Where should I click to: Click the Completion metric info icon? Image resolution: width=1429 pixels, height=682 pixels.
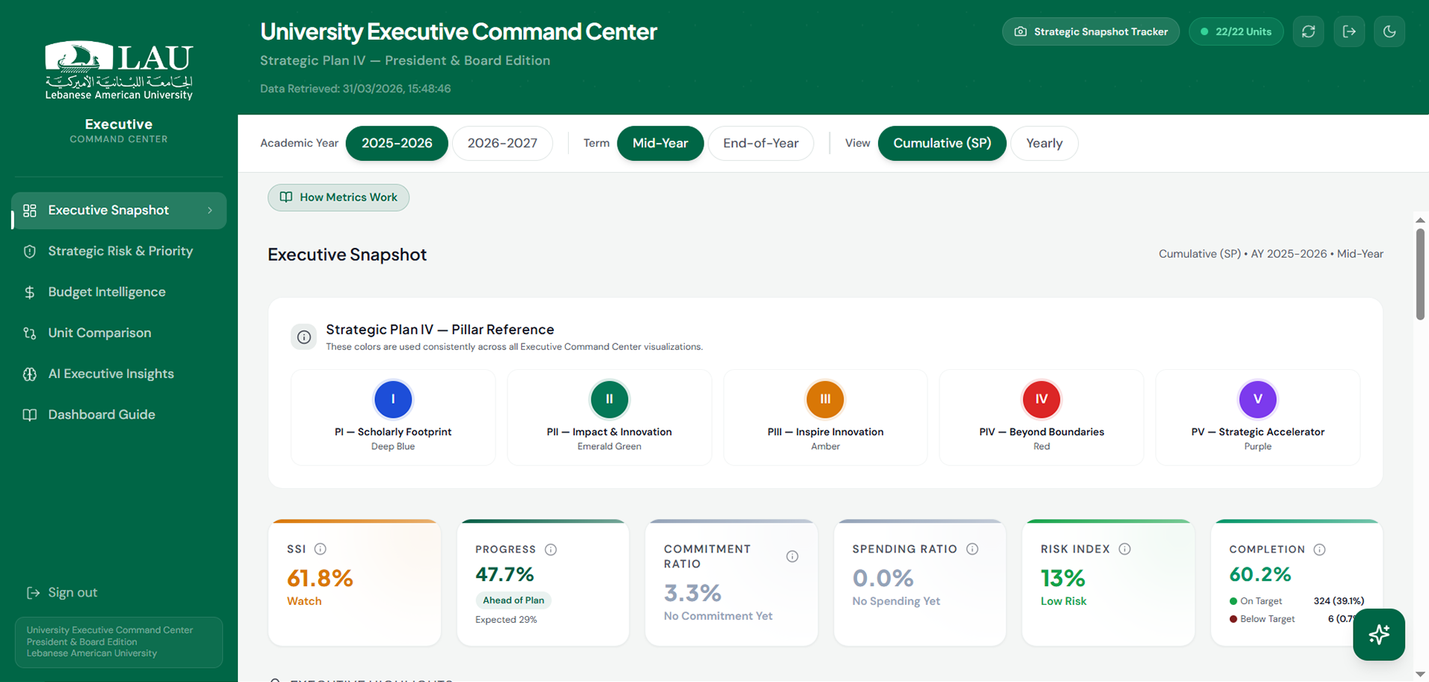coord(1320,549)
